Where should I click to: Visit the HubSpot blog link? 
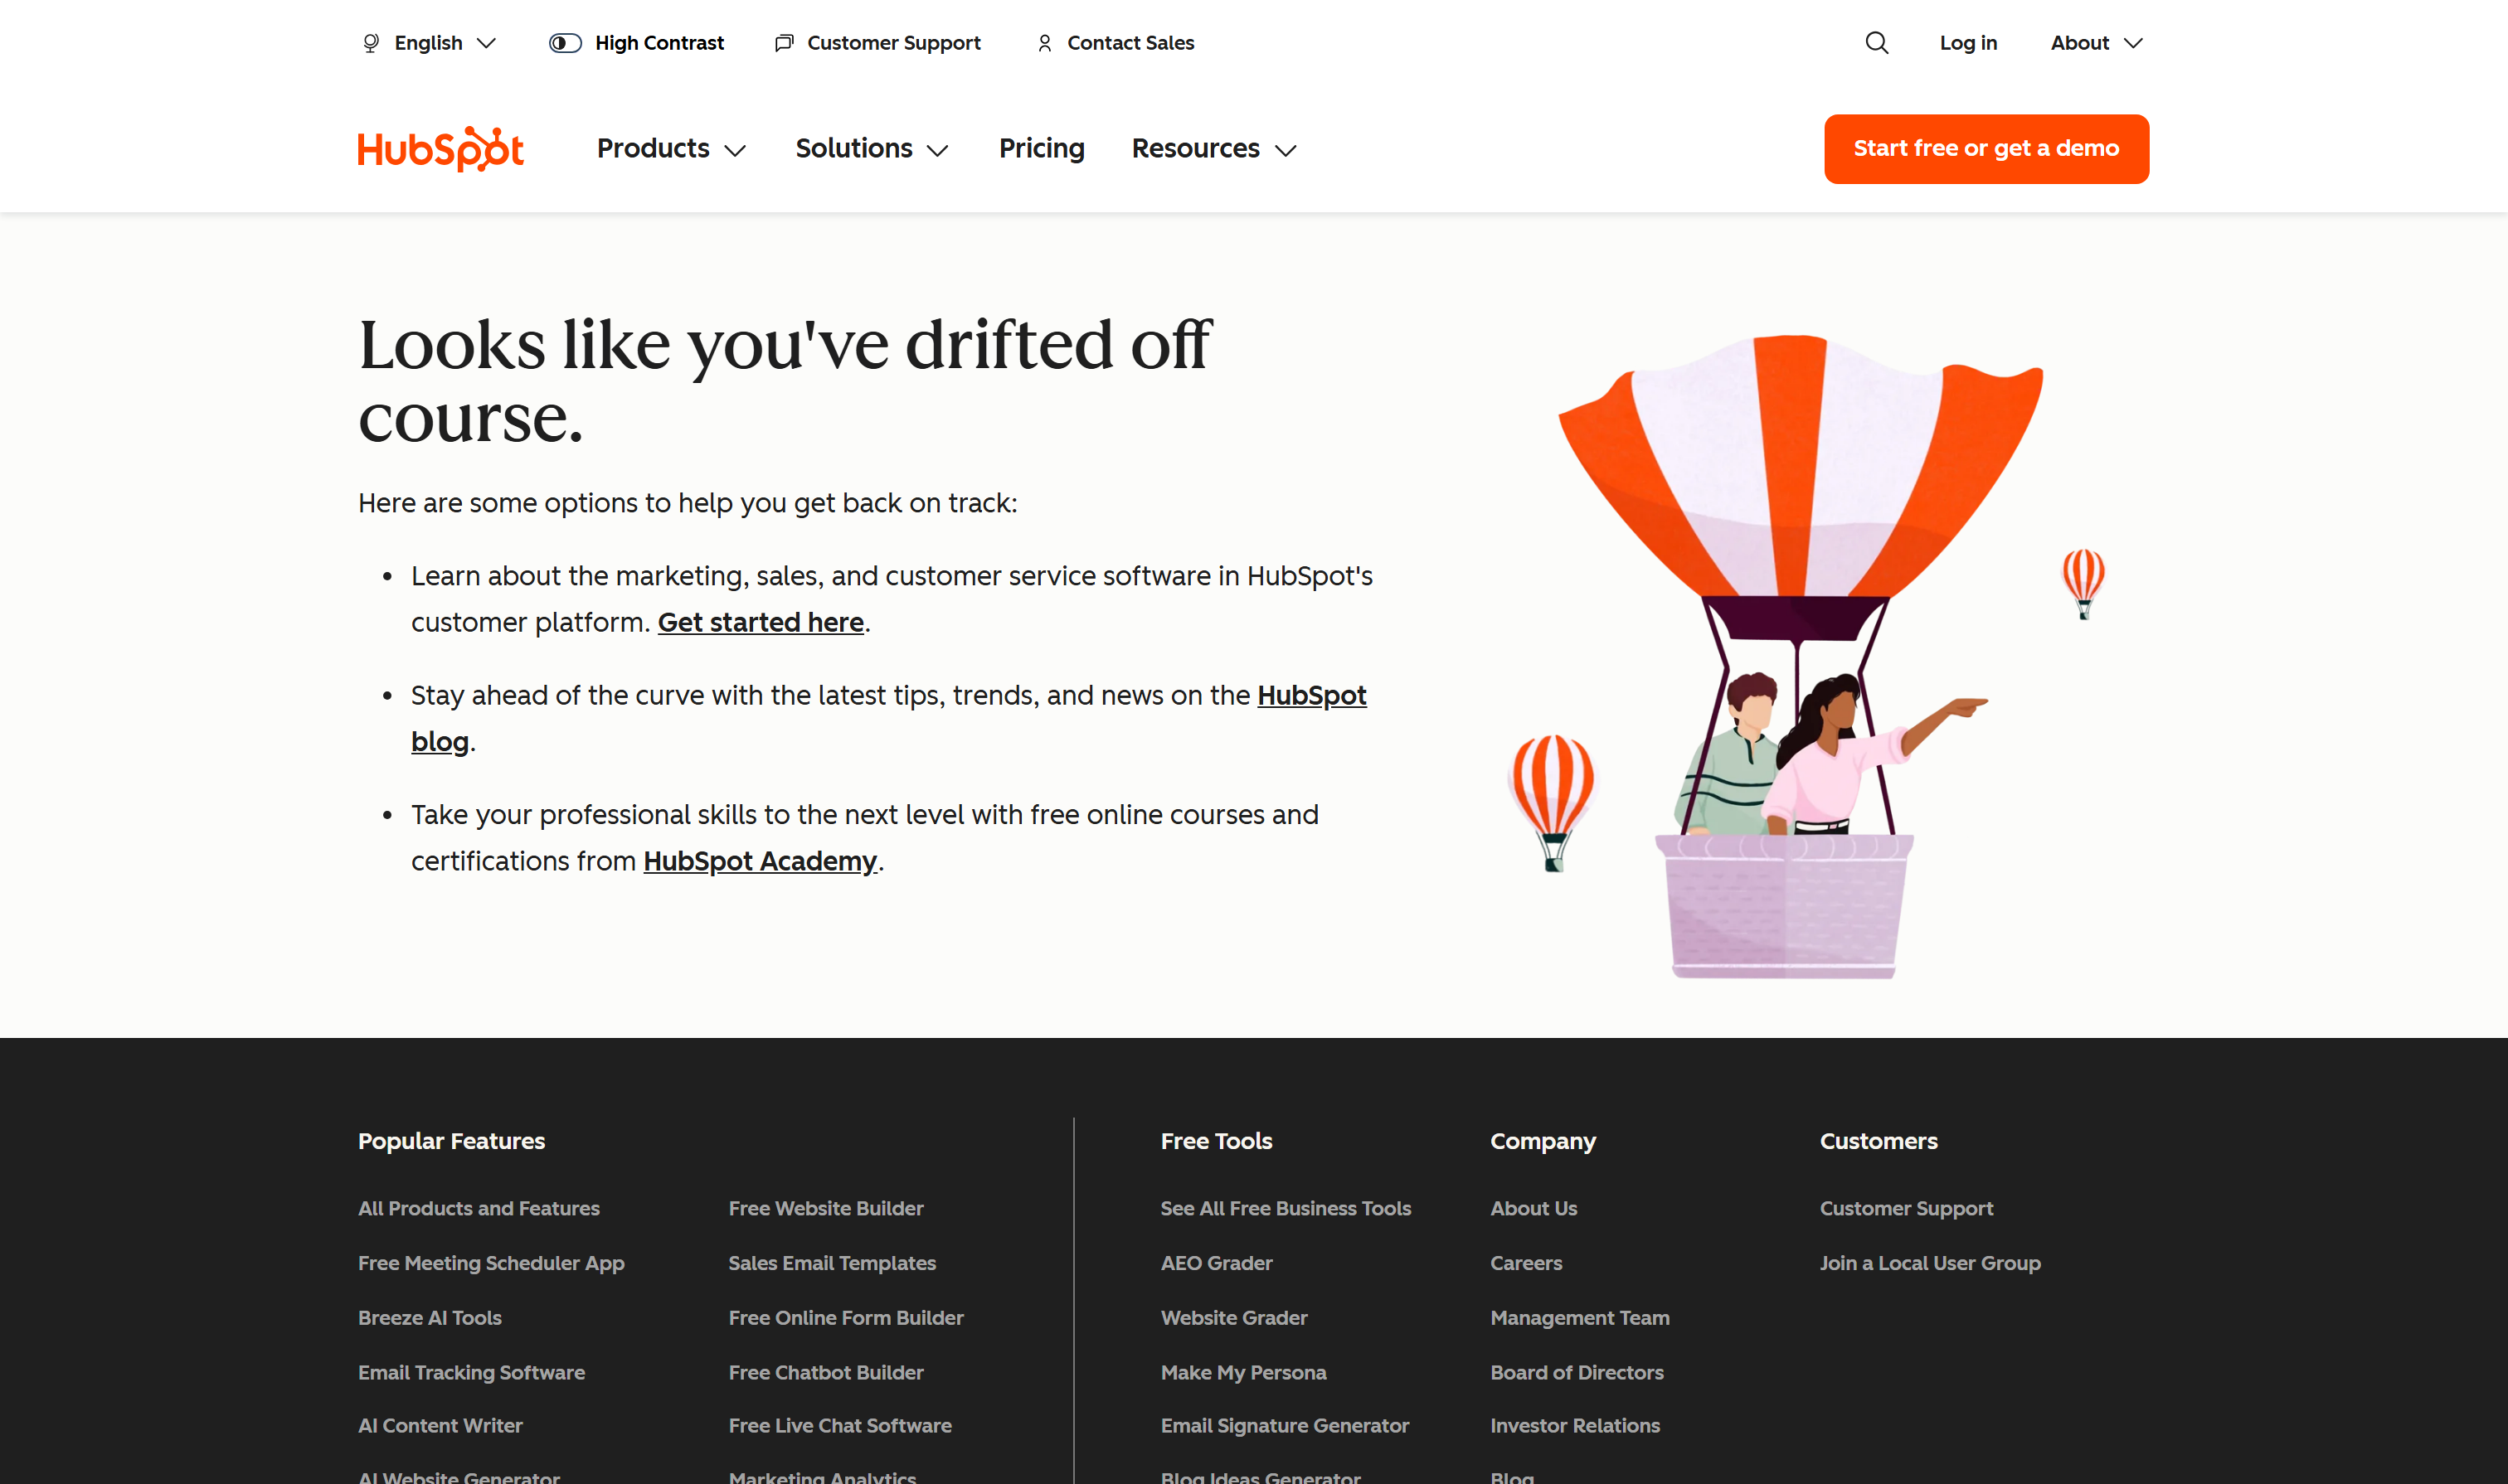1311,695
